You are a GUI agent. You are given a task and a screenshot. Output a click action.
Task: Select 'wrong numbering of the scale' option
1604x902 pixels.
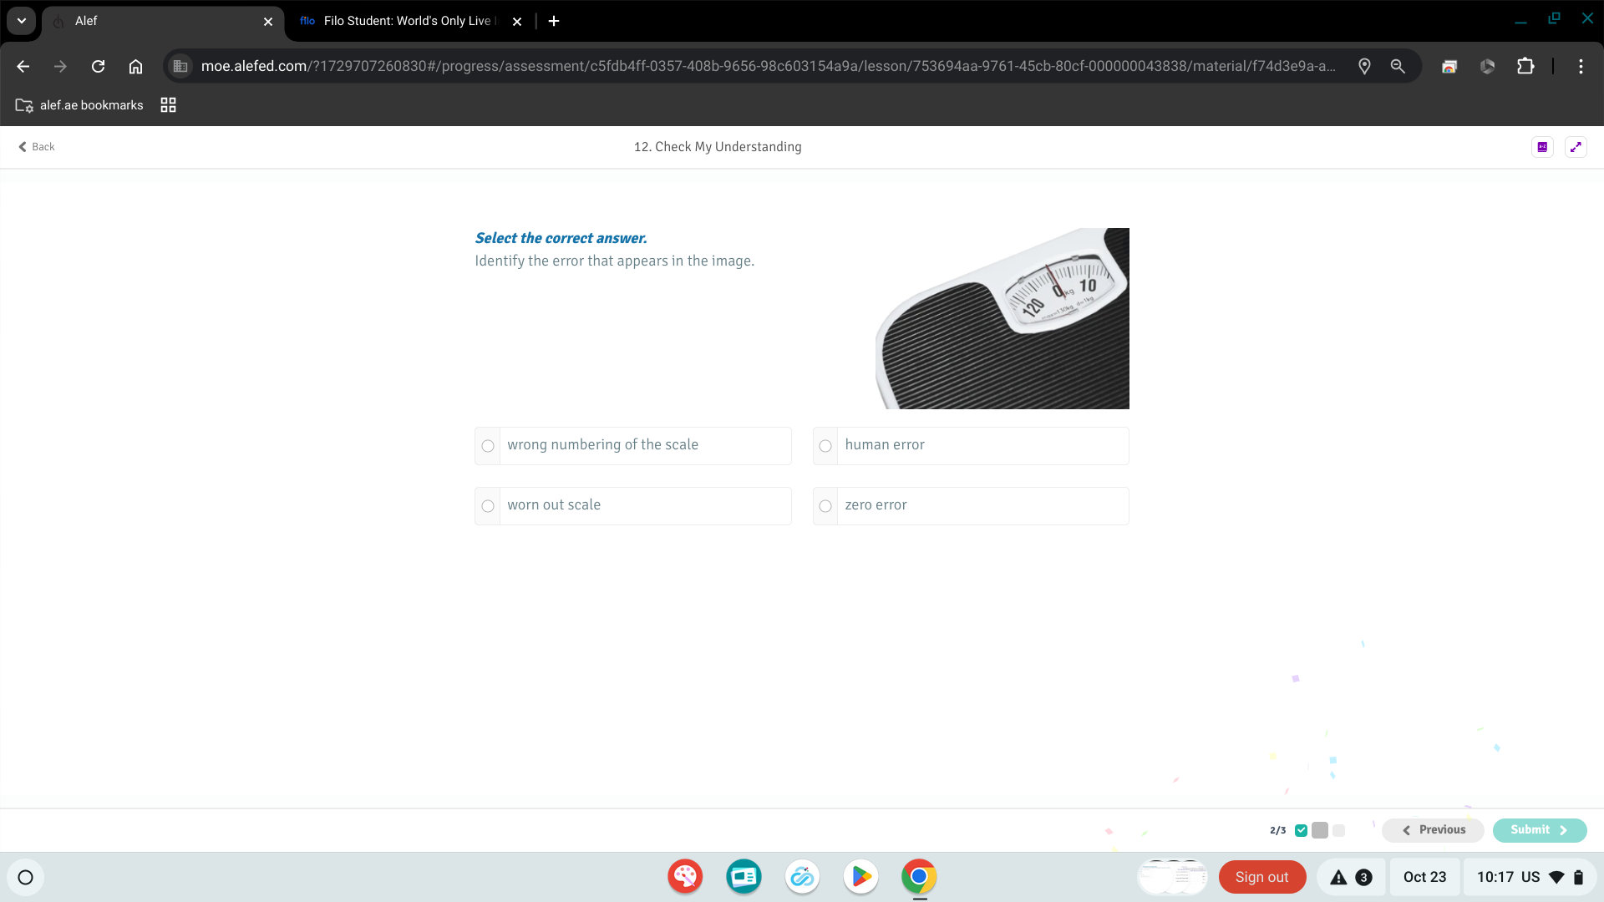coord(488,446)
